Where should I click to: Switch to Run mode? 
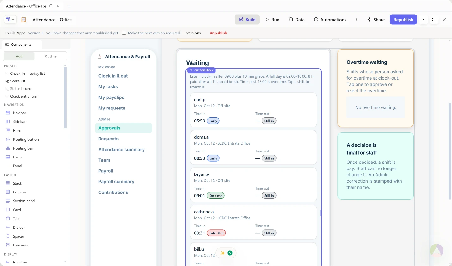pyautogui.click(x=272, y=20)
